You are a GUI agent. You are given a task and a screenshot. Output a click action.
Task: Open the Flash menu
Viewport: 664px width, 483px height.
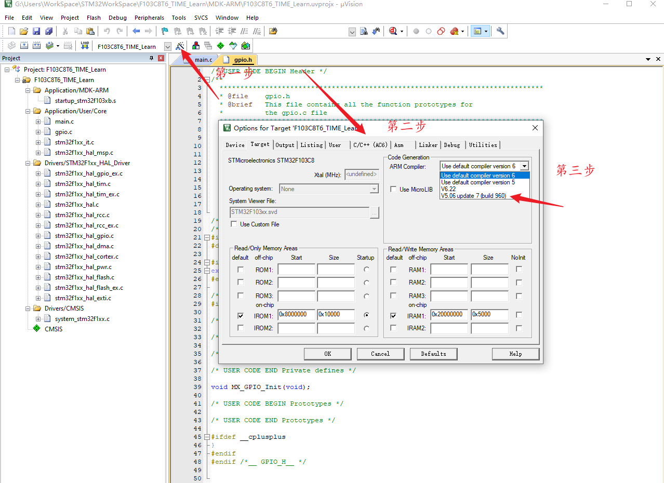[x=94, y=18]
